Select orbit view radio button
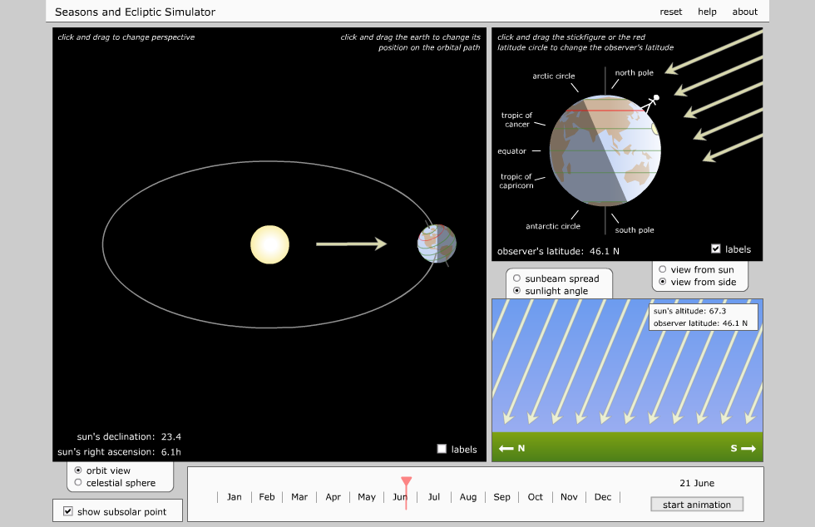The width and height of the screenshot is (815, 527). pyautogui.click(x=78, y=470)
